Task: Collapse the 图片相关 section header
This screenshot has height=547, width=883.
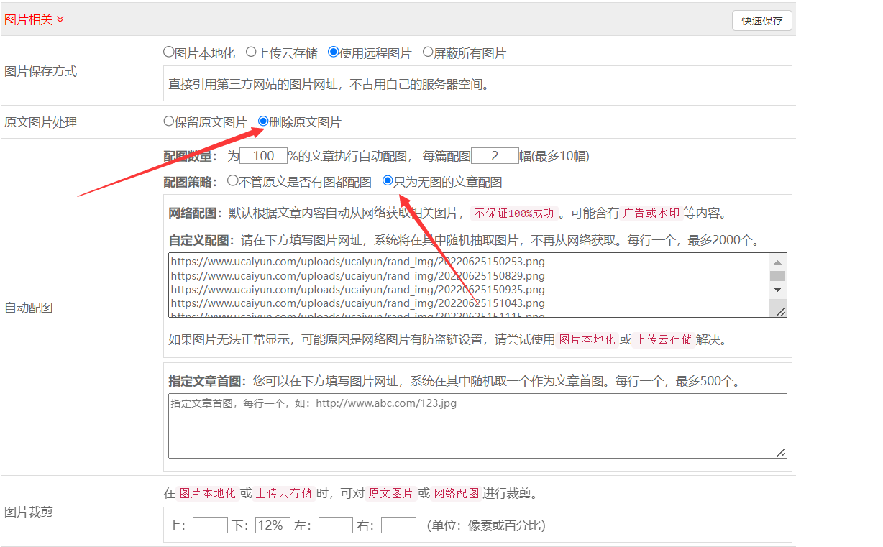Action: point(35,20)
